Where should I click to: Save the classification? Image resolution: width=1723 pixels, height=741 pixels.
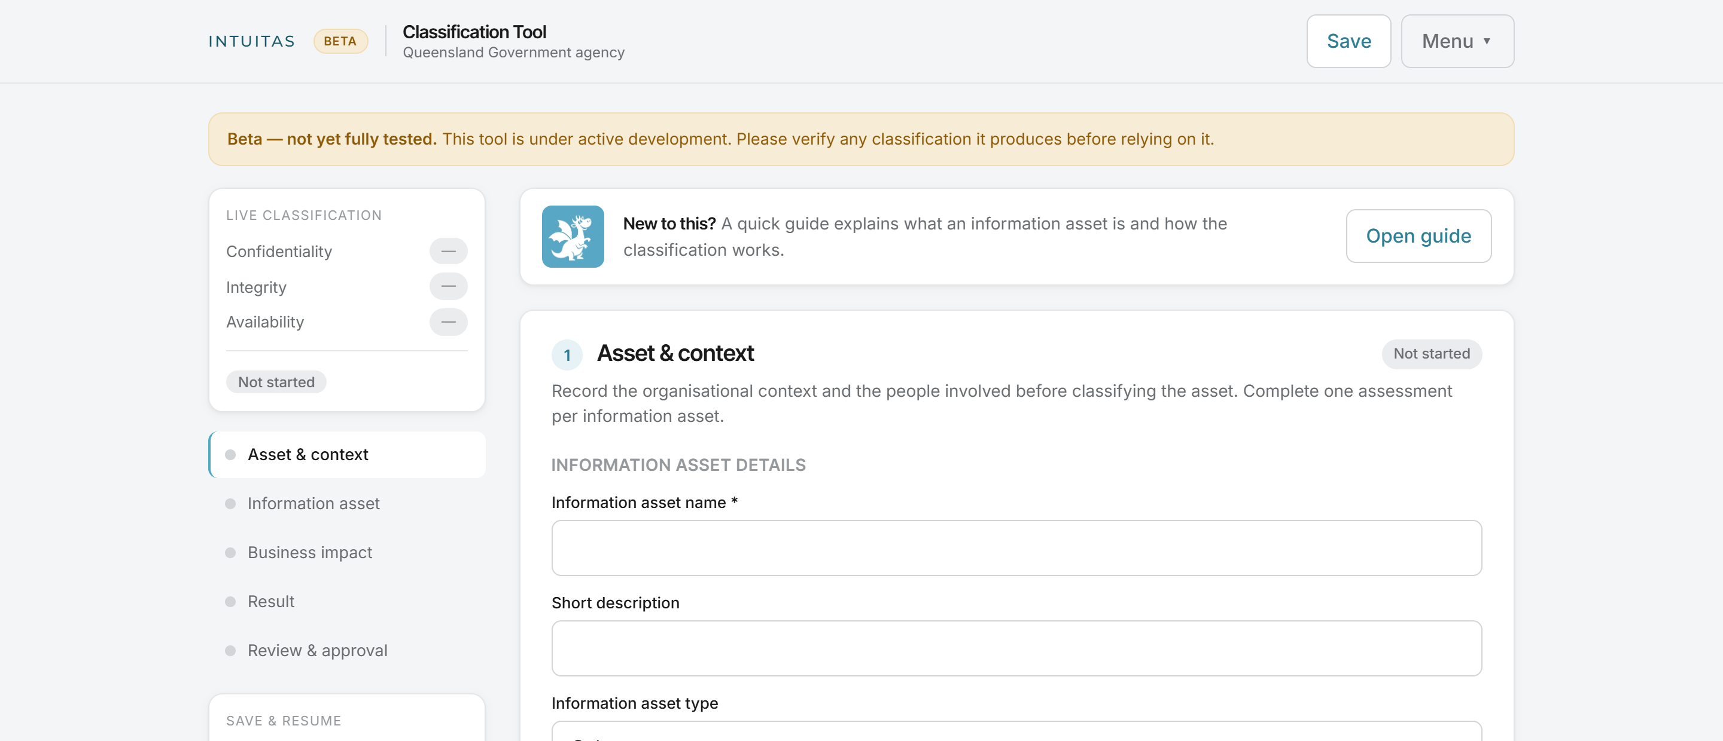coord(1348,41)
